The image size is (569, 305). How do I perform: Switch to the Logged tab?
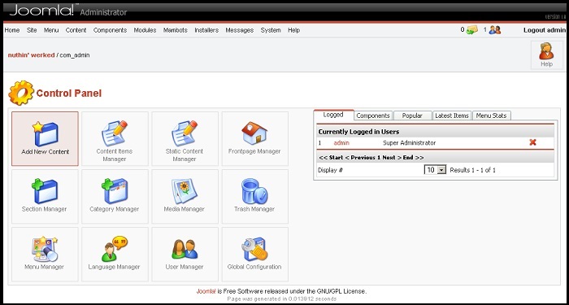click(333, 115)
